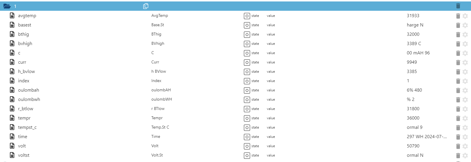The height and width of the screenshot is (162, 471).
Task: Click the r_btlow state item
Action: tap(26, 109)
